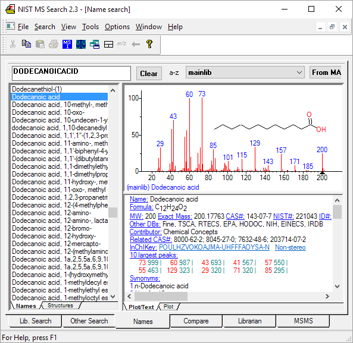The height and width of the screenshot is (343, 353).
Task: Click the Exact Mass: link
Action: pos(175,216)
